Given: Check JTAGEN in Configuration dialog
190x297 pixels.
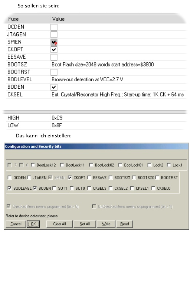Looking at the screenshot, I should point(29,177).
